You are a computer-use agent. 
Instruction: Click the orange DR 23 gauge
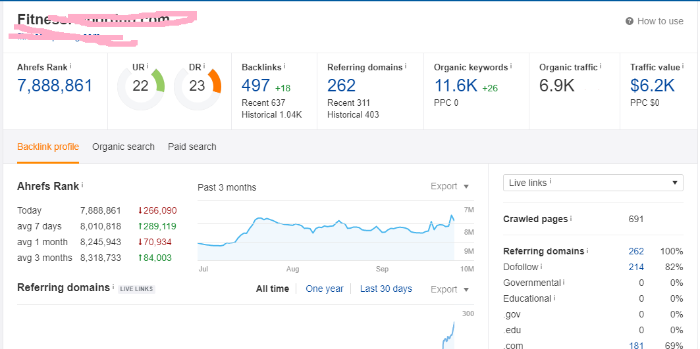tap(197, 86)
